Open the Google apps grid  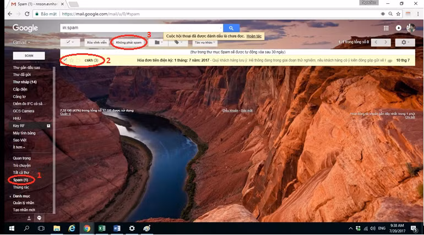pyautogui.click(x=385, y=28)
